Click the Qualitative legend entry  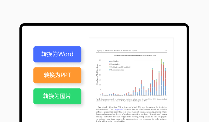(x=114, y=61)
